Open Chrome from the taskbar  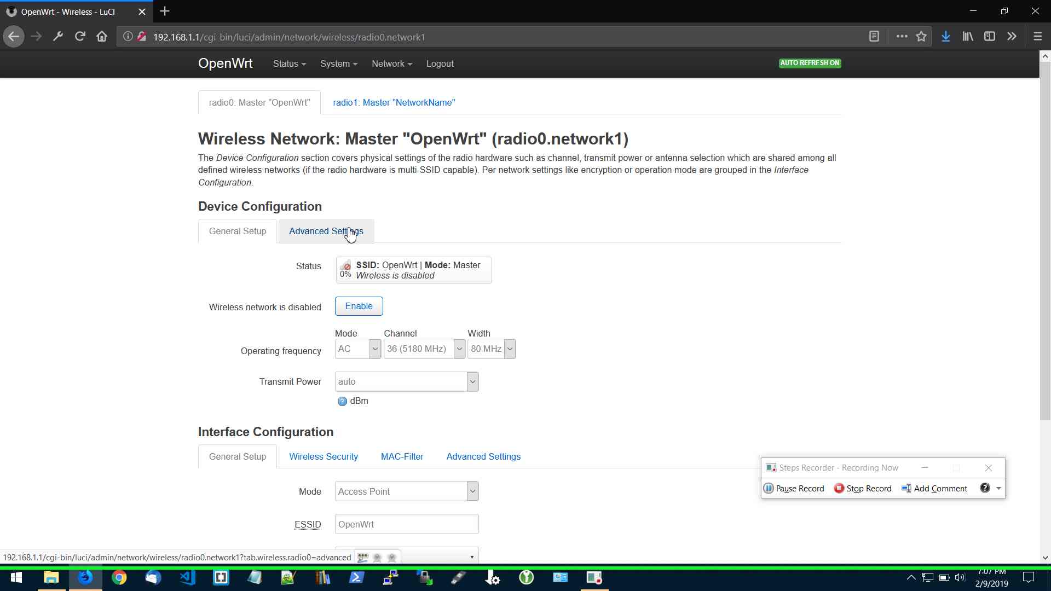[119, 578]
